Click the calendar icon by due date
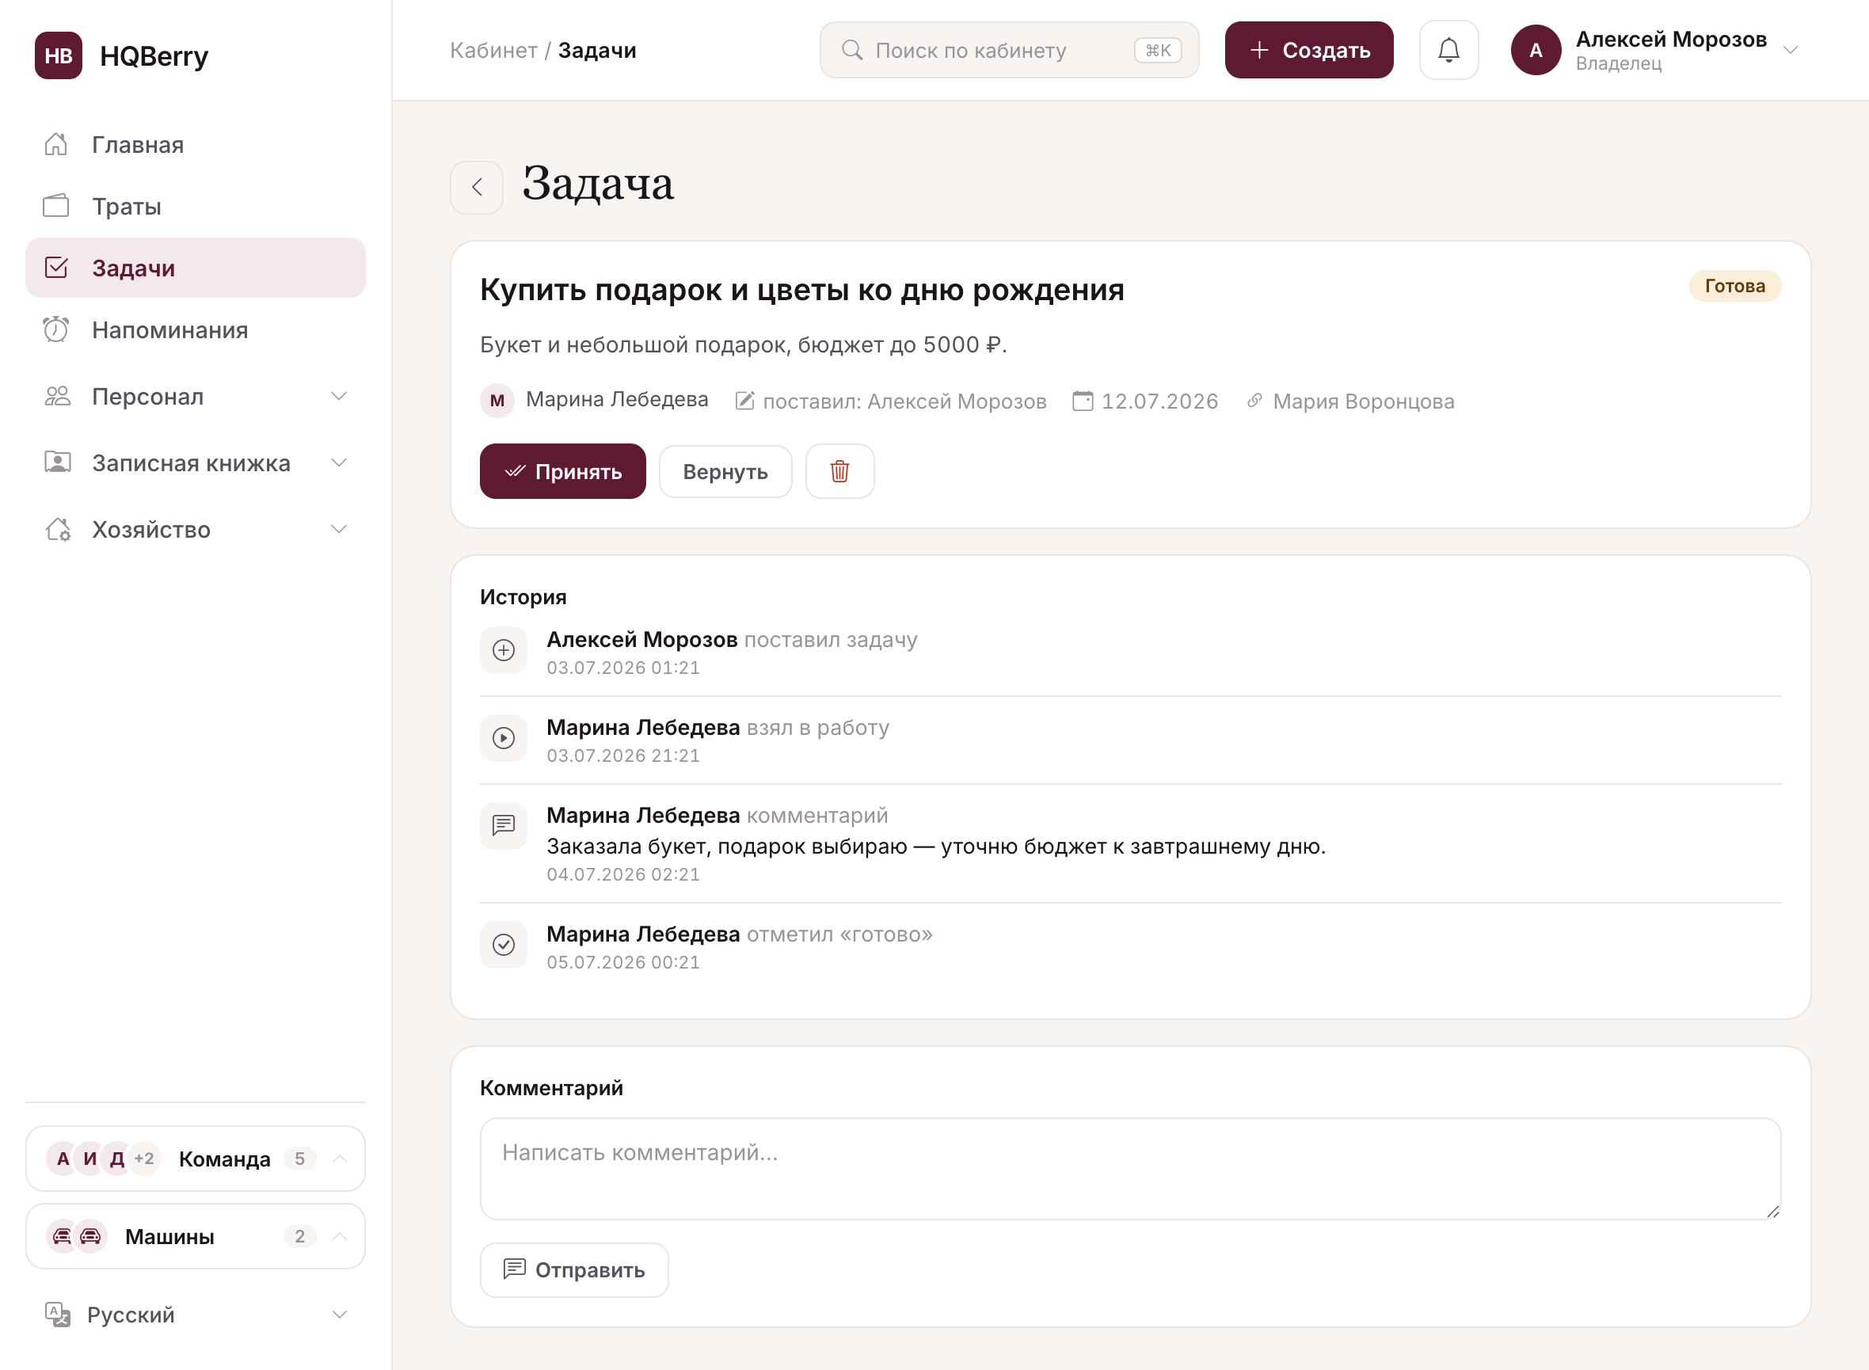 (1083, 401)
